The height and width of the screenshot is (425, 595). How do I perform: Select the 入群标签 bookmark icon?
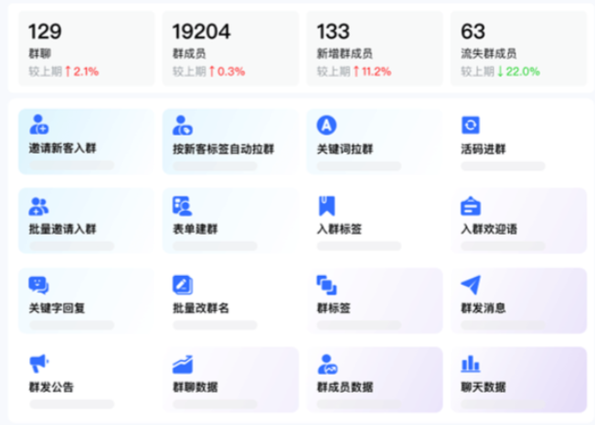(326, 206)
